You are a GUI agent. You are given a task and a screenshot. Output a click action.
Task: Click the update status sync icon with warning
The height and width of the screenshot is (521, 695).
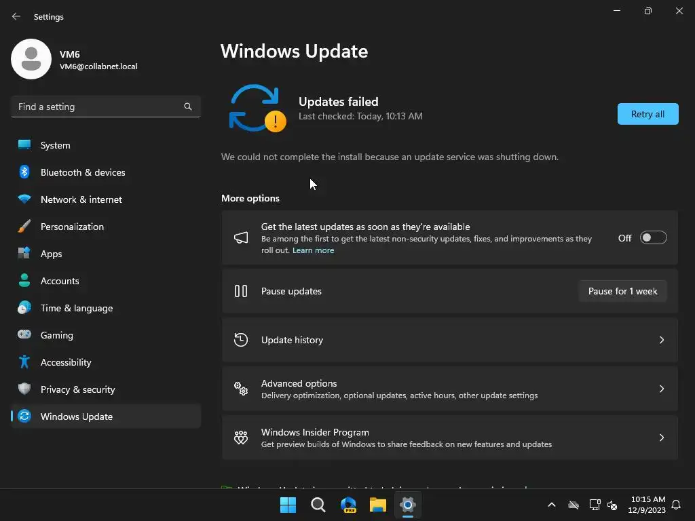[257, 108]
